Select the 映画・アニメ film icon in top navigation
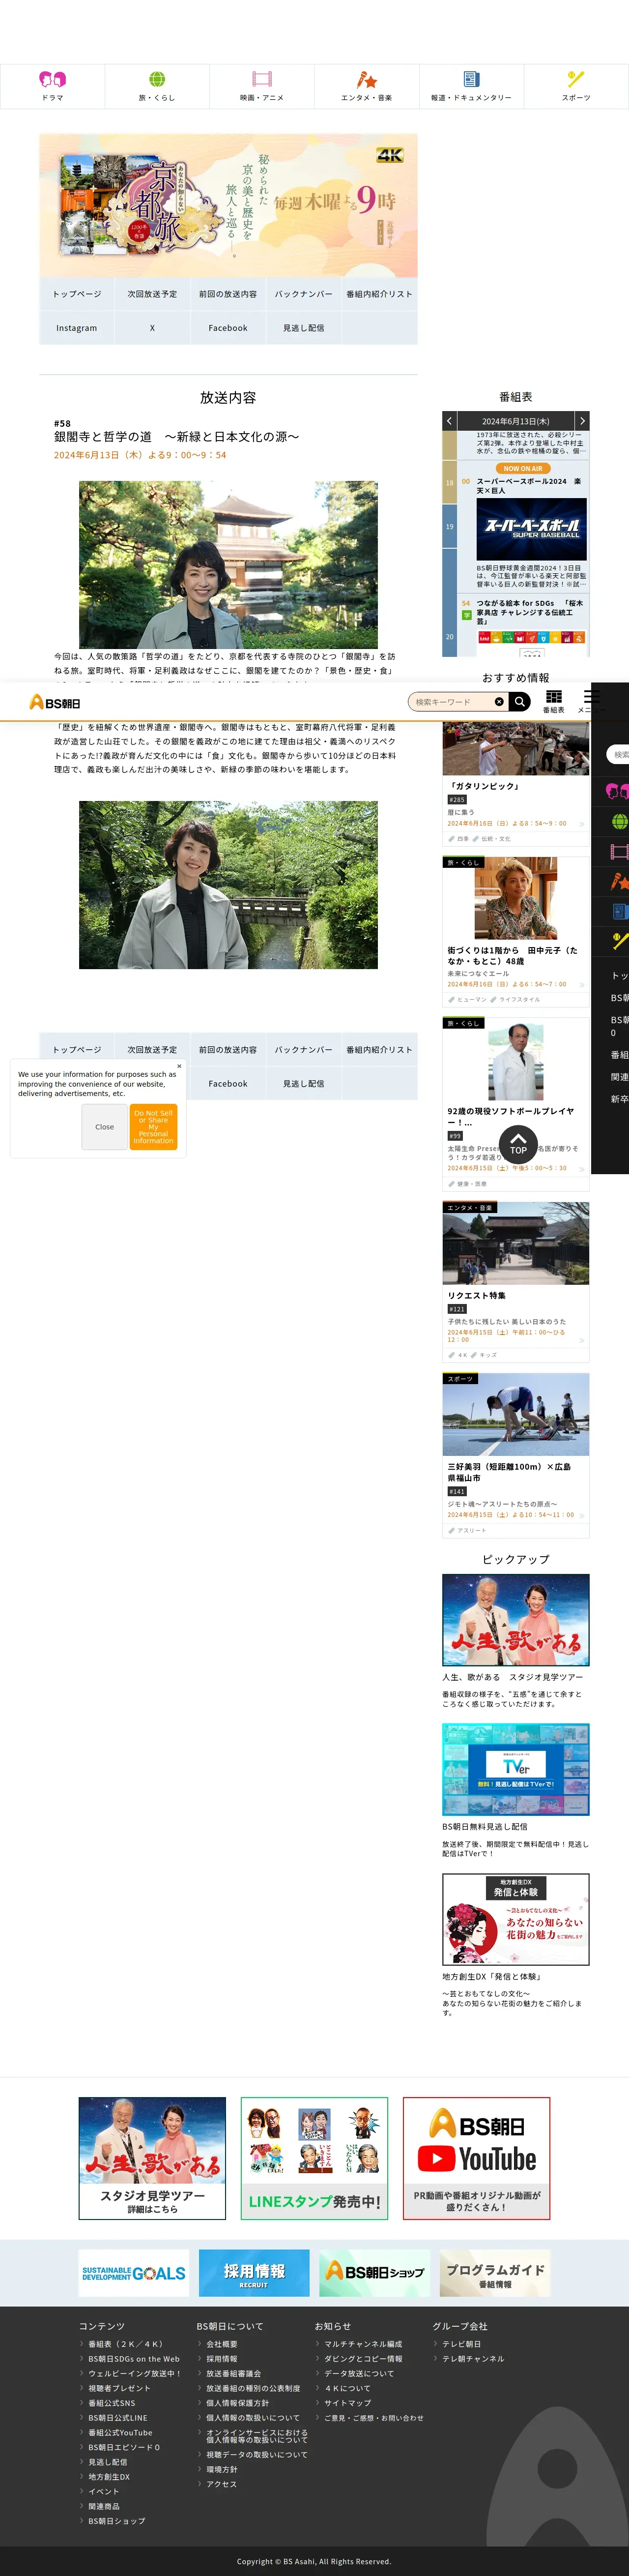The image size is (629, 2576). (x=262, y=79)
